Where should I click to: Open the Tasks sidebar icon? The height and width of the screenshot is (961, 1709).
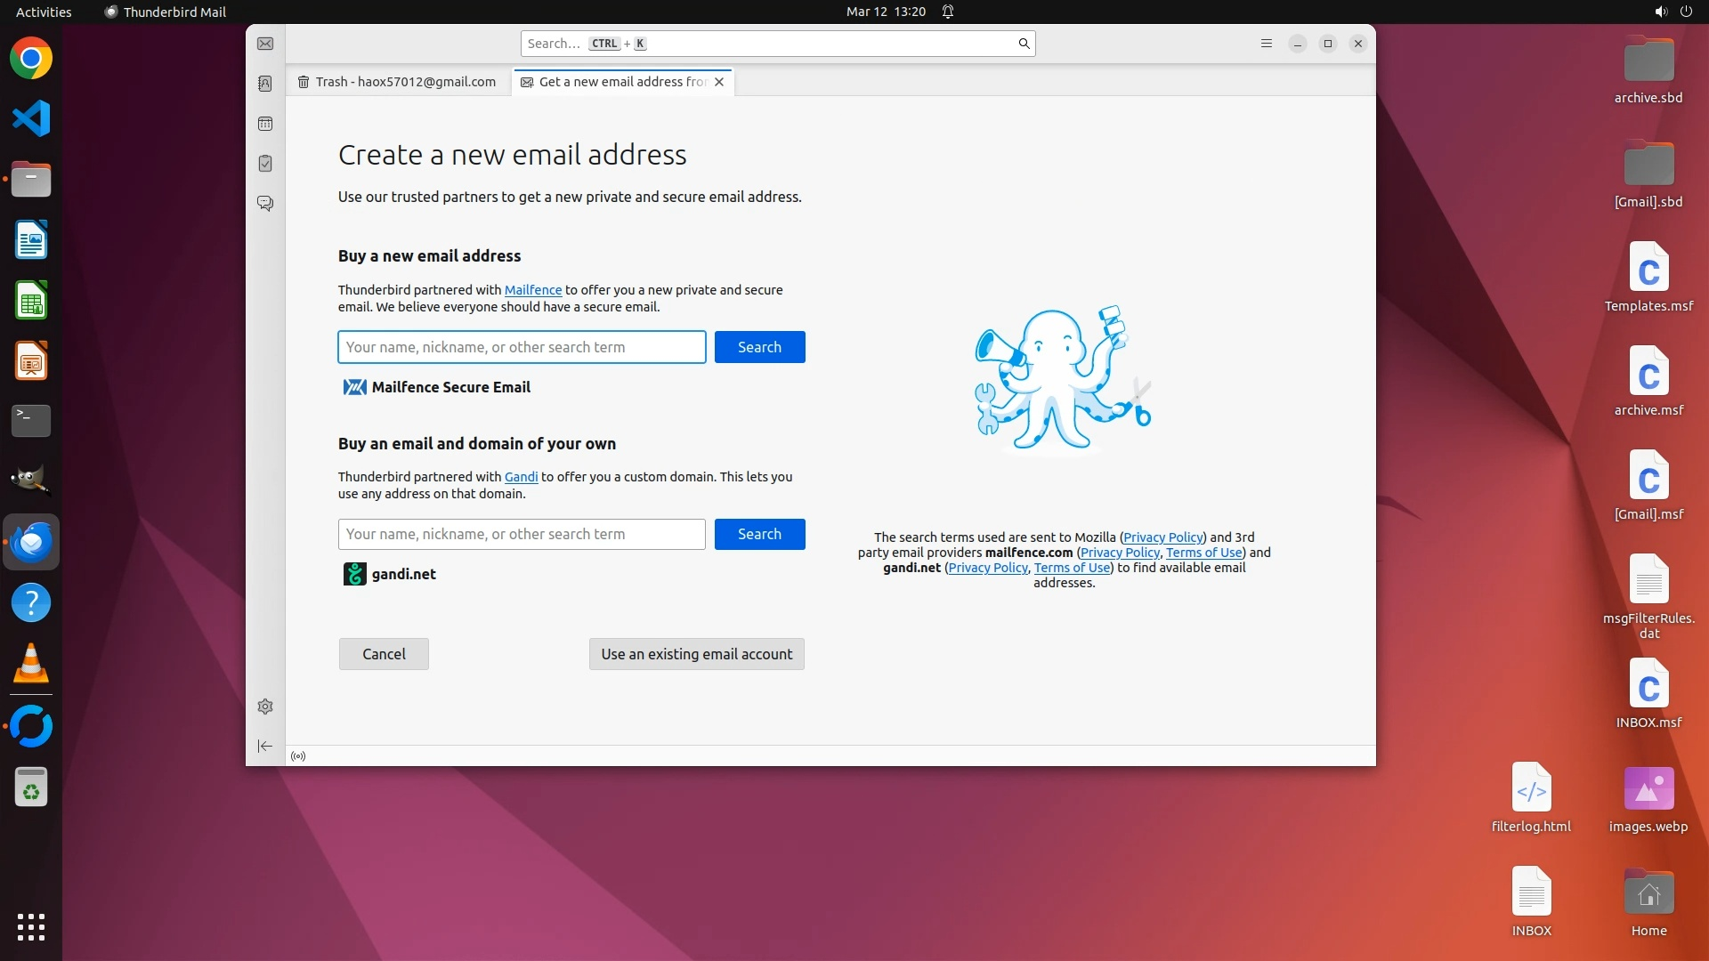pos(265,164)
